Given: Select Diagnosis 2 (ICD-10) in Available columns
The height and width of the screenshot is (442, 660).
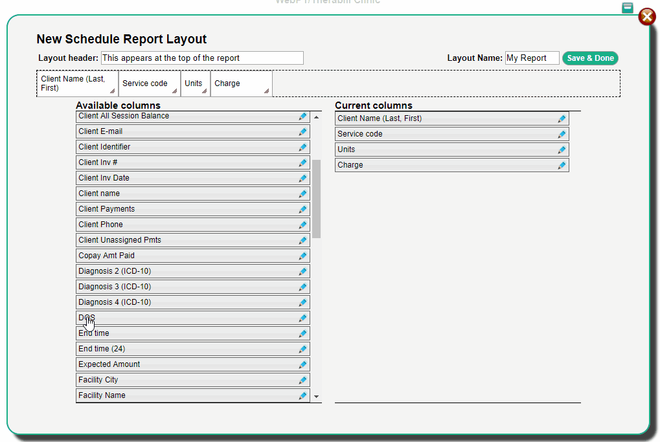Looking at the screenshot, I should [193, 271].
